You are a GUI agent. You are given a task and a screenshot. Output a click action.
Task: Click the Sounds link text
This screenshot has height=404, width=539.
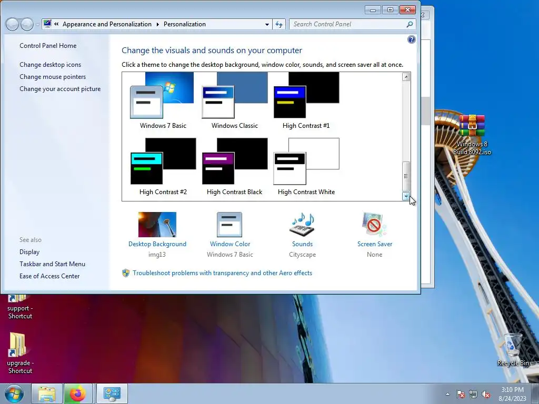coord(302,244)
